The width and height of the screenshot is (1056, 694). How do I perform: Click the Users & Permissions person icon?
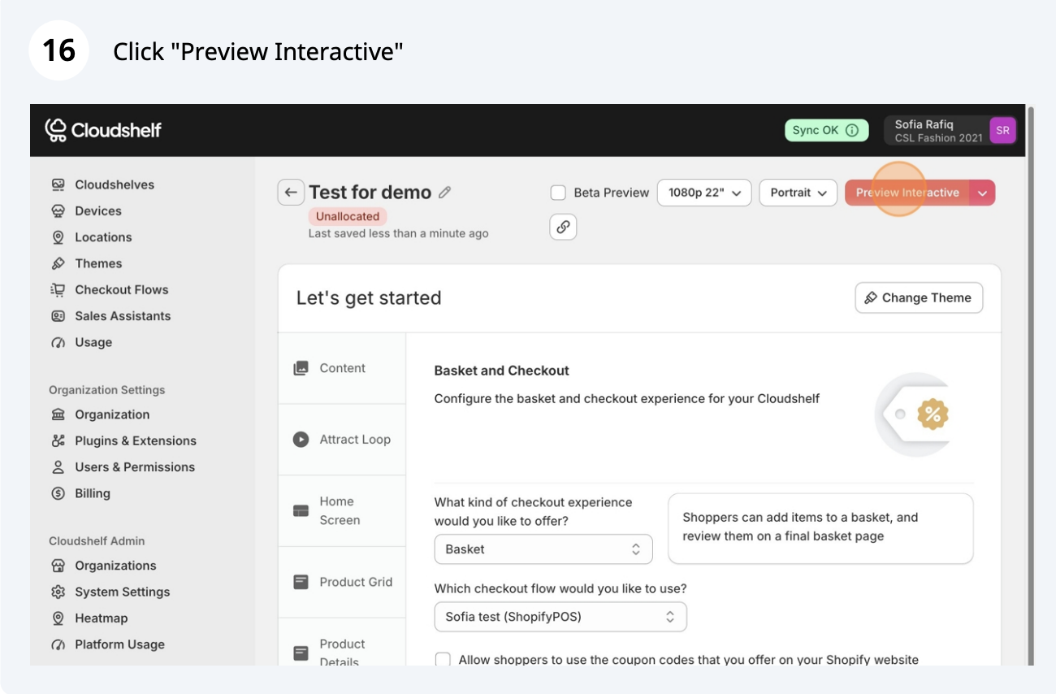click(58, 467)
